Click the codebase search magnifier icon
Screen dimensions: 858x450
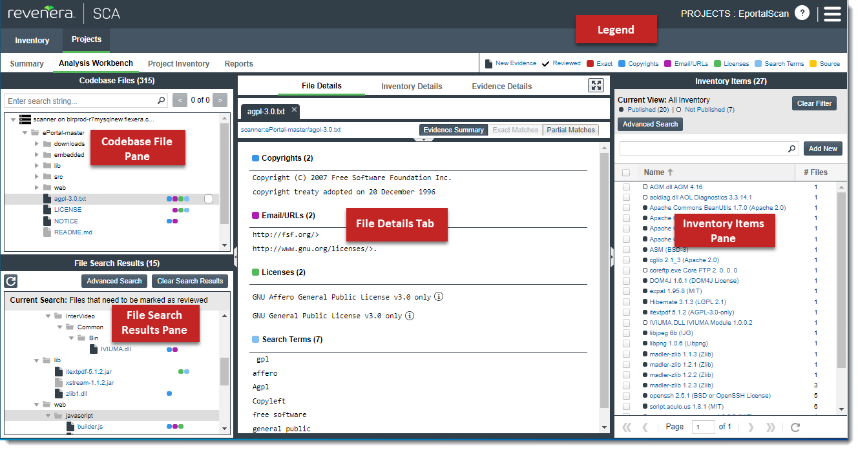161,101
